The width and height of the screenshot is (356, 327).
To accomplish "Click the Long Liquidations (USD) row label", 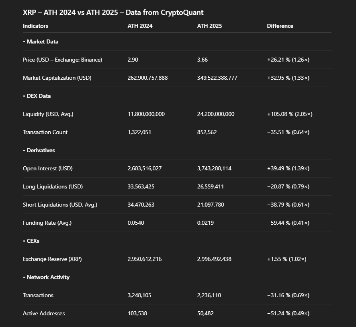I will tap(53, 186).
